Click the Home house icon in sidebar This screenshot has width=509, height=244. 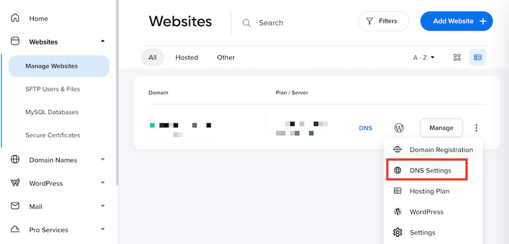coord(15,18)
